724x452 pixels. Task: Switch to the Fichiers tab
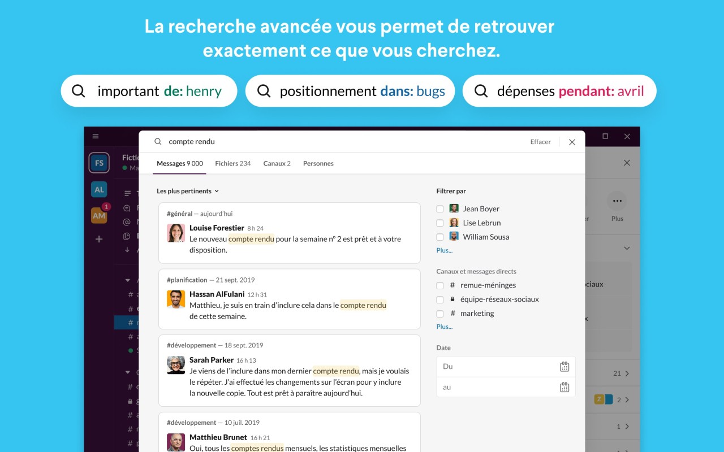point(232,163)
